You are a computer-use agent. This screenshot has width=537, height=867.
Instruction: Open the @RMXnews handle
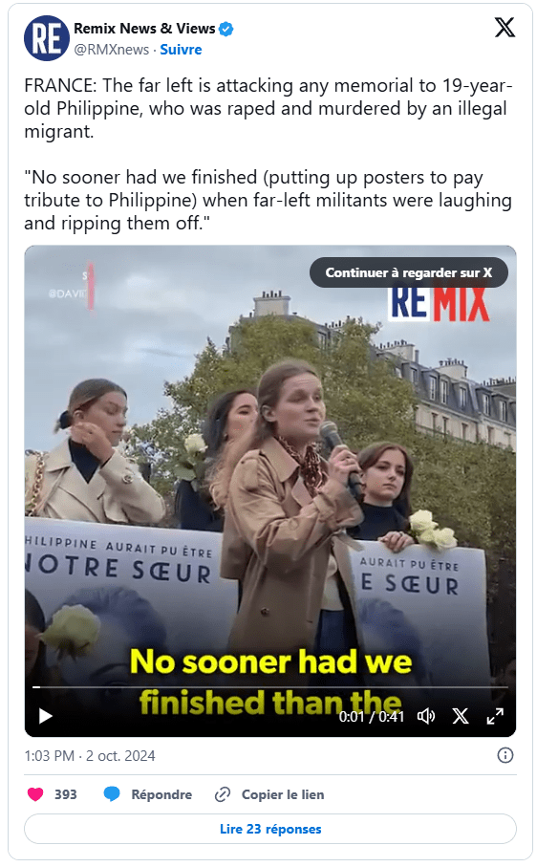click(x=112, y=50)
